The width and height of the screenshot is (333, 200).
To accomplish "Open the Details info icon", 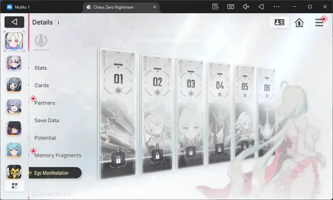I will pos(58,22).
